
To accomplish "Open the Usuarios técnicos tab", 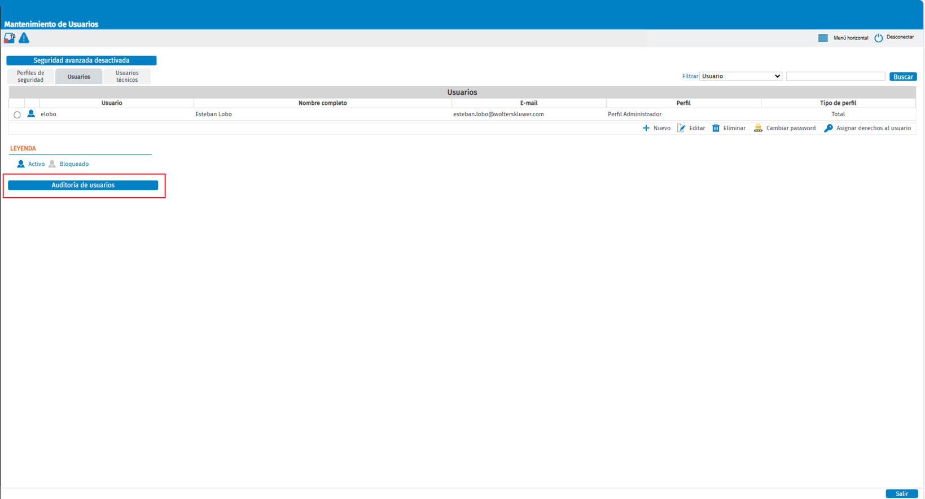I will pos(127,76).
